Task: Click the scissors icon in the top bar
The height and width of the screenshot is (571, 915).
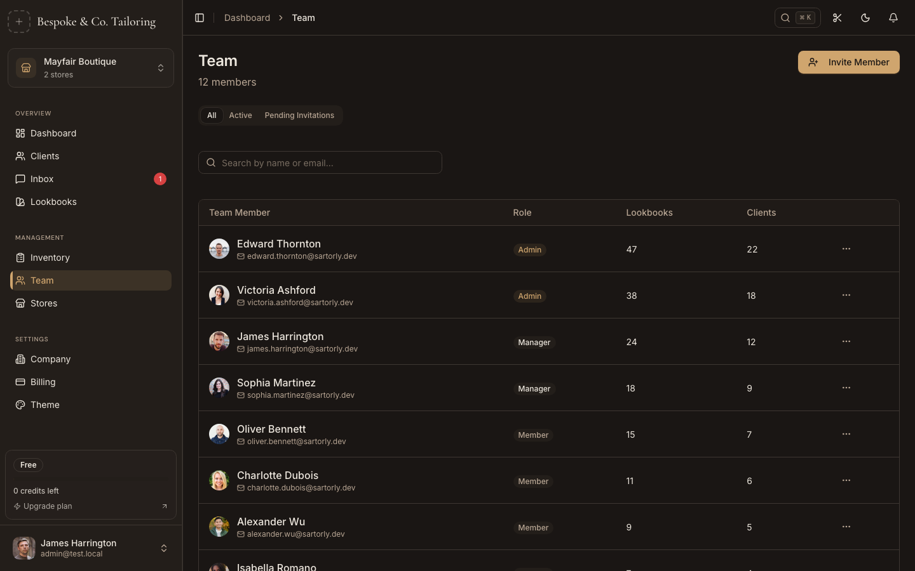Action: (x=837, y=18)
